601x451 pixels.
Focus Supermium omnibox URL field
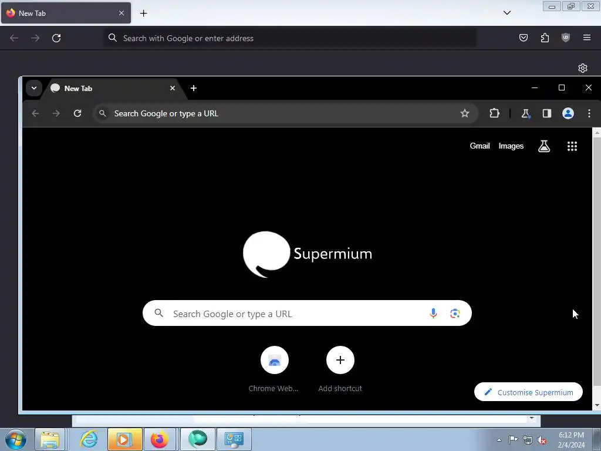[286, 113]
